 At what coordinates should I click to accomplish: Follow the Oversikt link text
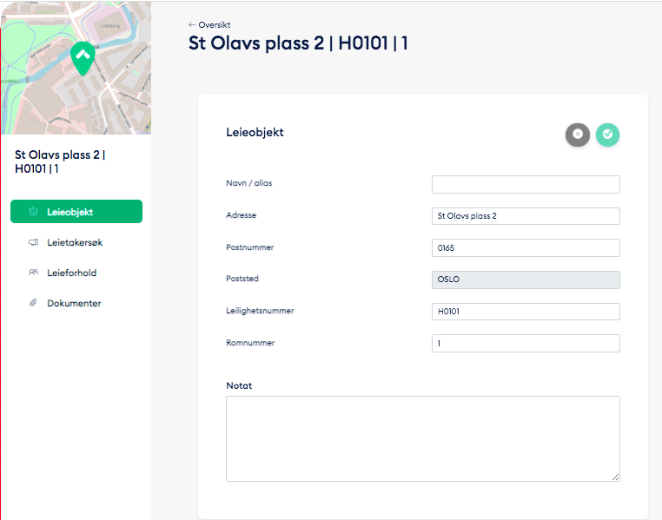coord(215,25)
